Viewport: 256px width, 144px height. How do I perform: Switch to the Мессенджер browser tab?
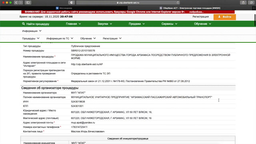(64, 8)
